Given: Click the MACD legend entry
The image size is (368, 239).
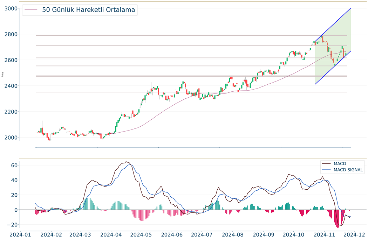Looking at the screenshot, I should pos(340,164).
